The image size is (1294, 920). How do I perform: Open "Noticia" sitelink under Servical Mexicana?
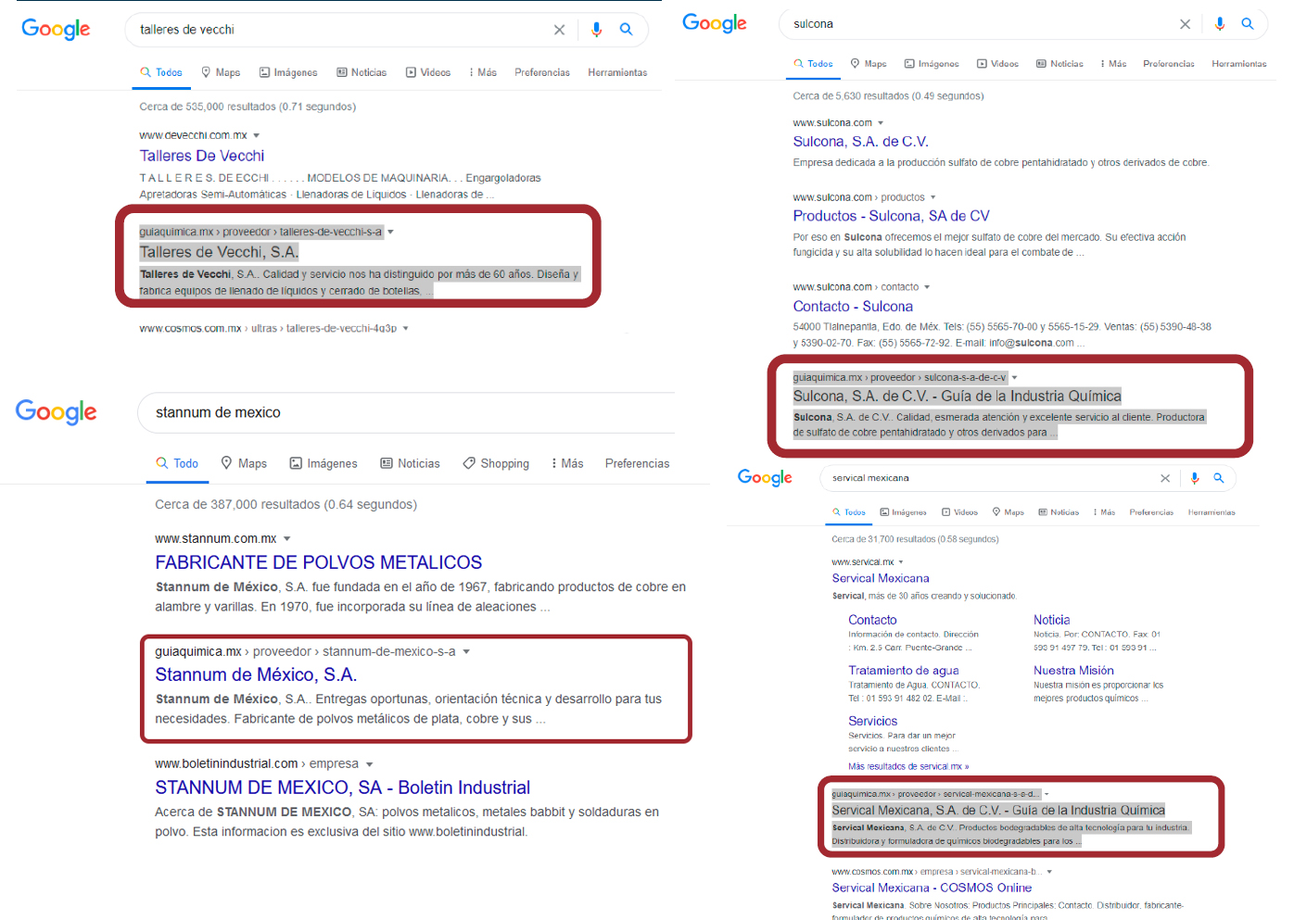(1051, 620)
